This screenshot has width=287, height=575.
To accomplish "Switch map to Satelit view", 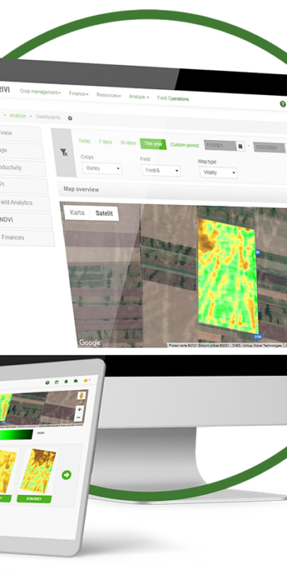I will (x=105, y=213).
